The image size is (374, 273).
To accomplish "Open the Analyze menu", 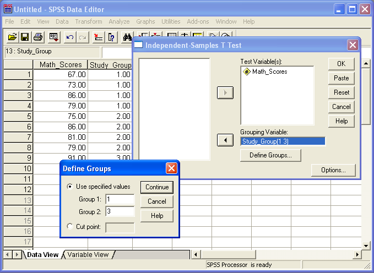I will [x=119, y=21].
